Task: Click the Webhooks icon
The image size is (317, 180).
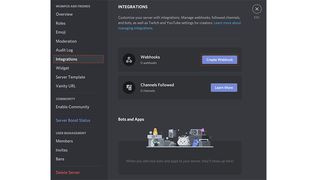Action: (129, 60)
